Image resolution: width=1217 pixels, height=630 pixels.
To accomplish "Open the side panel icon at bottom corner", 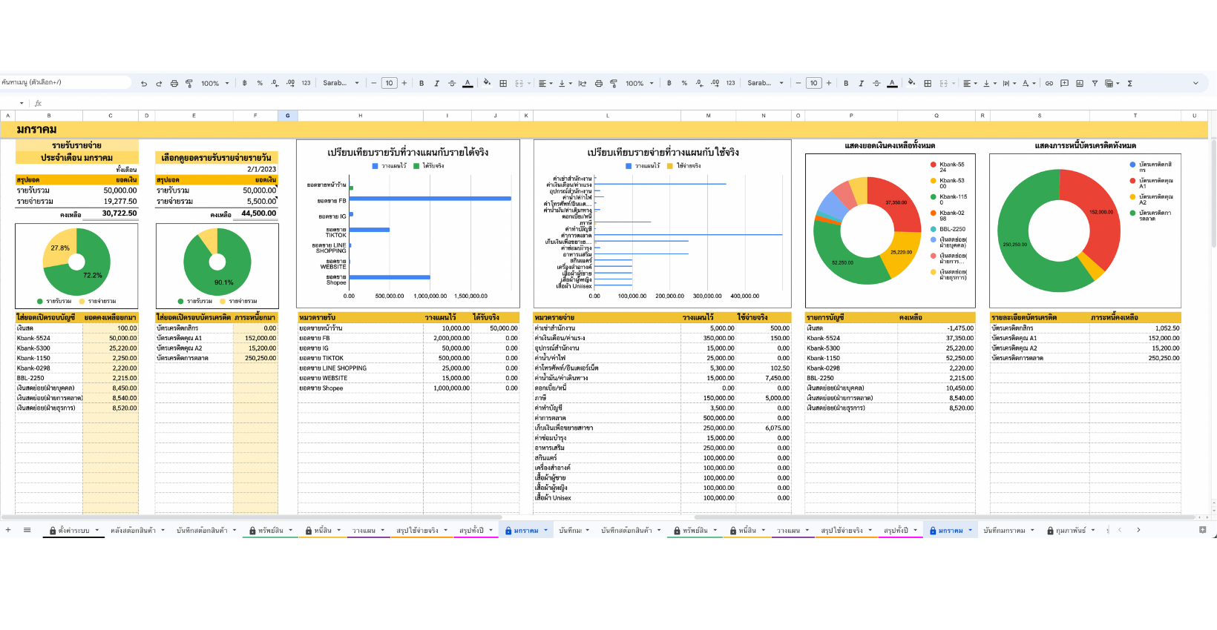I will coord(1202,530).
